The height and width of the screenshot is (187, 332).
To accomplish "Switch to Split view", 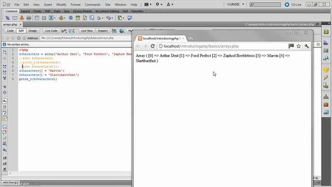I will pyautogui.click(x=21, y=31).
